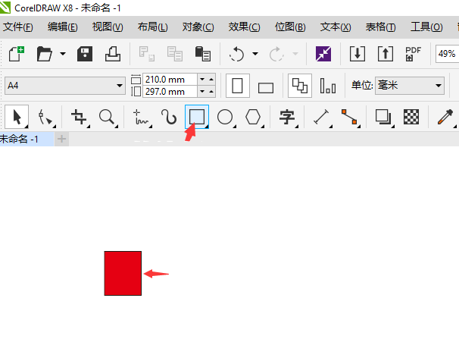Viewport: 459px width, 364px height.
Task: Save the document with floppy icon
Action: click(85, 54)
